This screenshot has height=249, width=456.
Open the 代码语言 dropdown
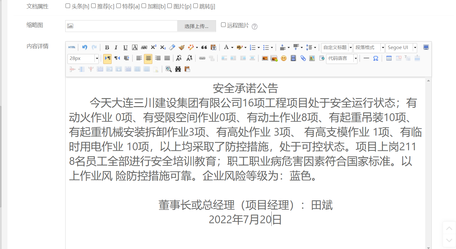click(342, 58)
